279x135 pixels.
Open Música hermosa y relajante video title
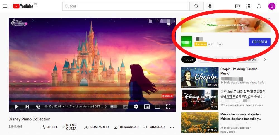(240, 117)
